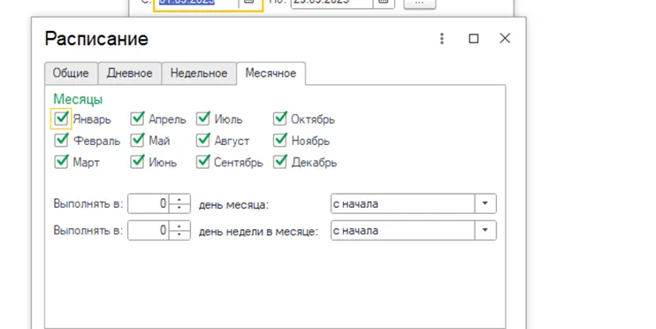Expand the день недели в месяце dropdown
The height and width of the screenshot is (329, 656).
(485, 230)
